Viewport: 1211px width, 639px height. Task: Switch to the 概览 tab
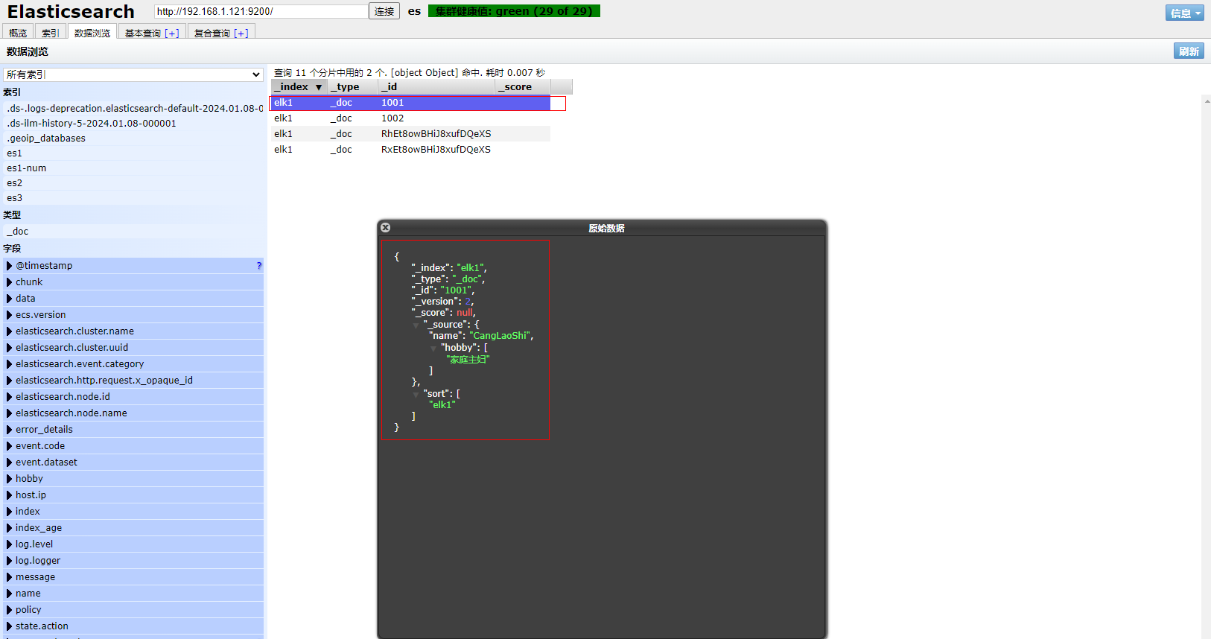18,33
